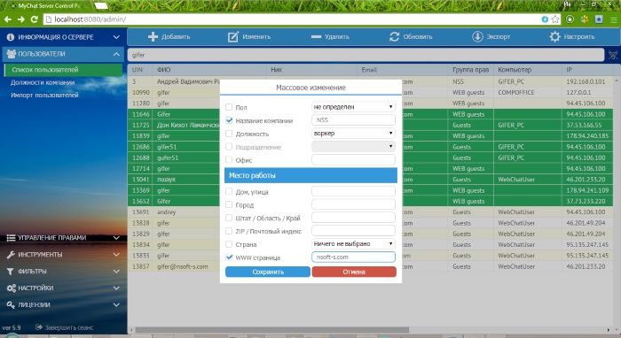
Task: Uncheck the Название компании checkbox
Action: (x=229, y=120)
